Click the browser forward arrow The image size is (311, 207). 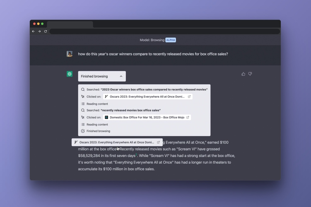coord(39,31)
